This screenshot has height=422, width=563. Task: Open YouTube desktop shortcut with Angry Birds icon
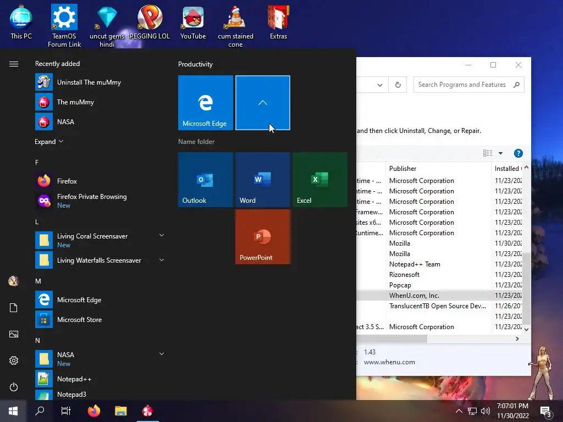click(193, 22)
